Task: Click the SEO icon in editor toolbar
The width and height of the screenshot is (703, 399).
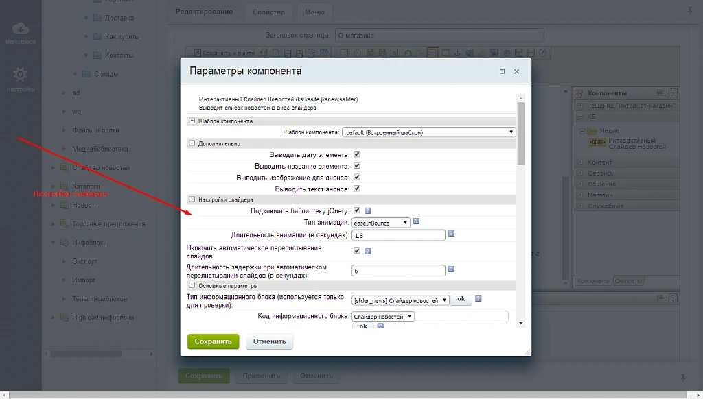Action: (324, 53)
